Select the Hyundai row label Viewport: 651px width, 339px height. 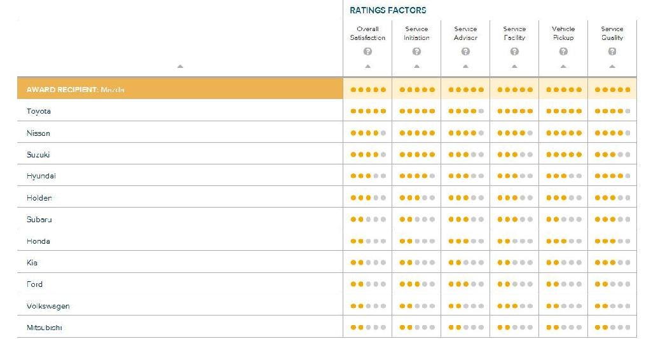[x=41, y=176]
